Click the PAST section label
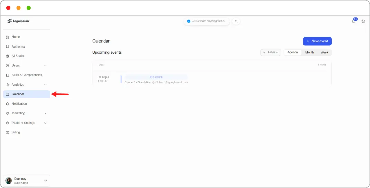This screenshot has width=370, height=188. (x=101, y=65)
